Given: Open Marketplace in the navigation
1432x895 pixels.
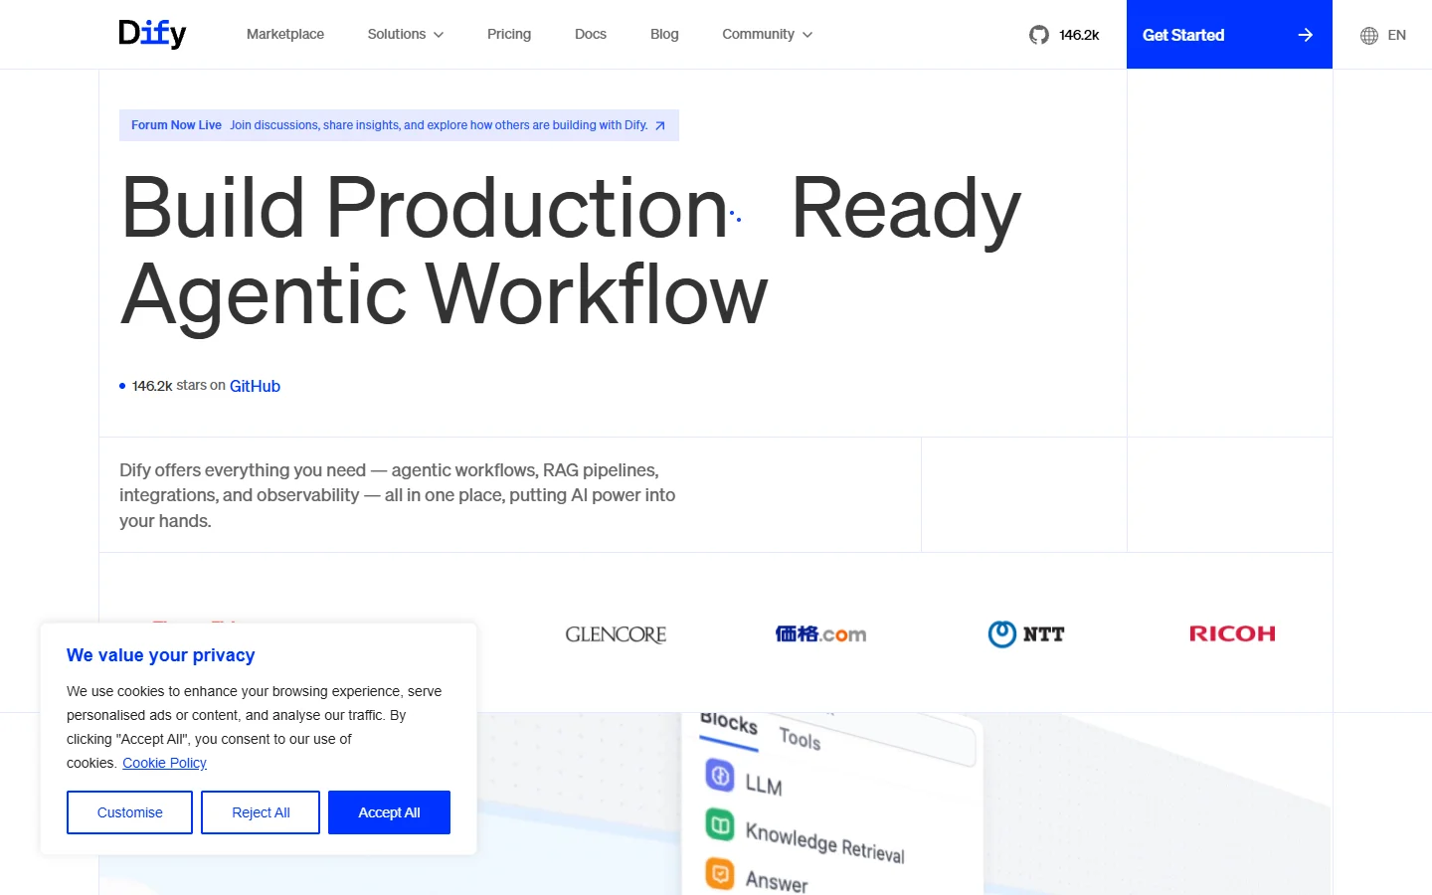Looking at the screenshot, I should point(285,34).
